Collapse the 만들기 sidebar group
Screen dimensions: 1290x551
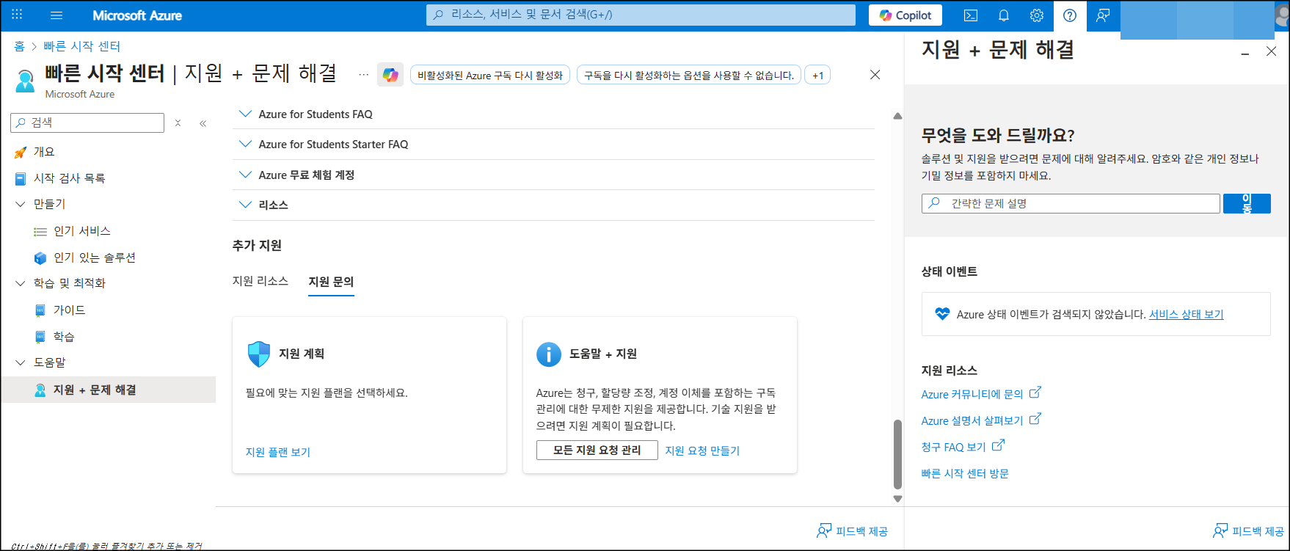coord(21,204)
